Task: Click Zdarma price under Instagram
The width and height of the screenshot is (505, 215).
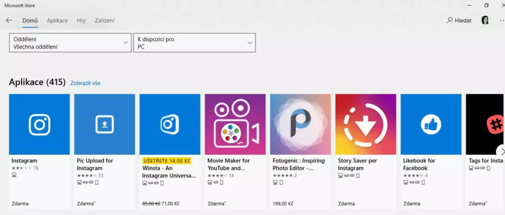Action: pyautogui.click(x=20, y=204)
